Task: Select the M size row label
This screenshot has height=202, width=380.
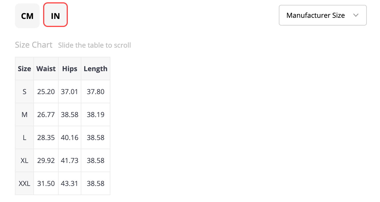Action: (x=24, y=115)
